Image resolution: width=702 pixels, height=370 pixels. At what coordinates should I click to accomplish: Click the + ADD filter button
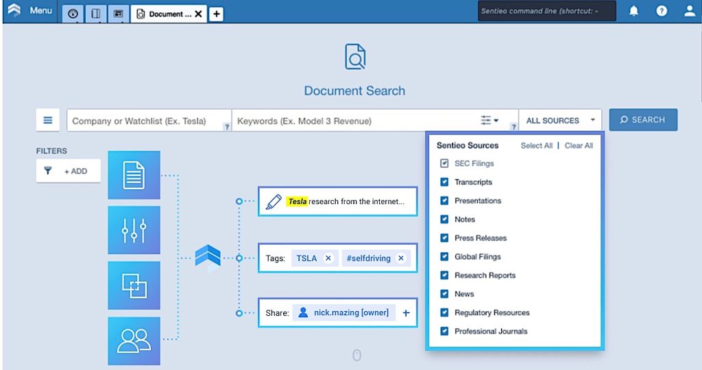pyautogui.click(x=69, y=171)
